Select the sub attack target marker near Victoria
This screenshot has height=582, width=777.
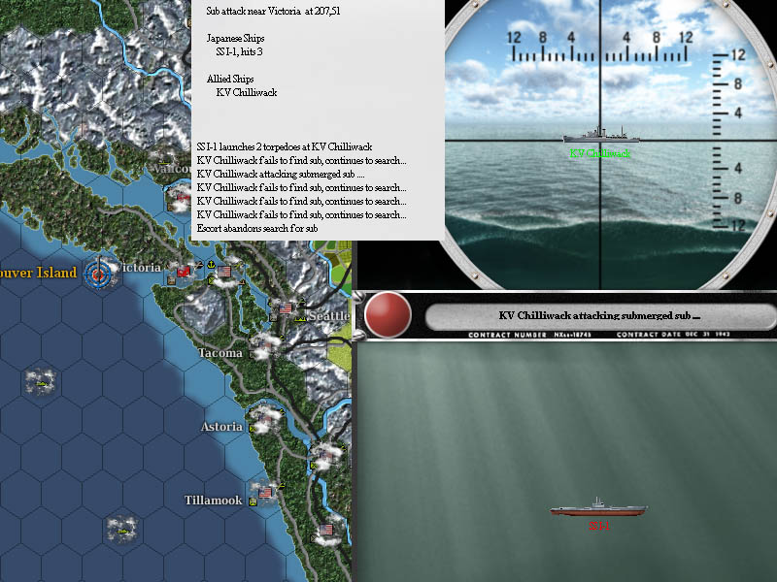coord(99,273)
